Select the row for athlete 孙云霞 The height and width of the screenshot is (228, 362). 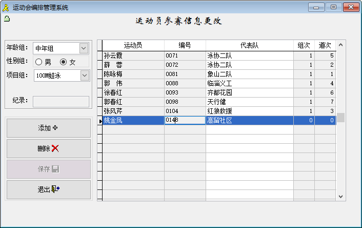pos(133,55)
